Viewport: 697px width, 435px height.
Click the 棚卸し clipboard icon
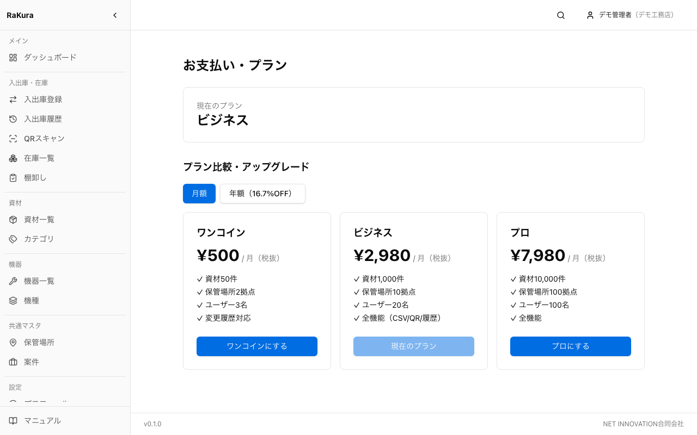(13, 178)
